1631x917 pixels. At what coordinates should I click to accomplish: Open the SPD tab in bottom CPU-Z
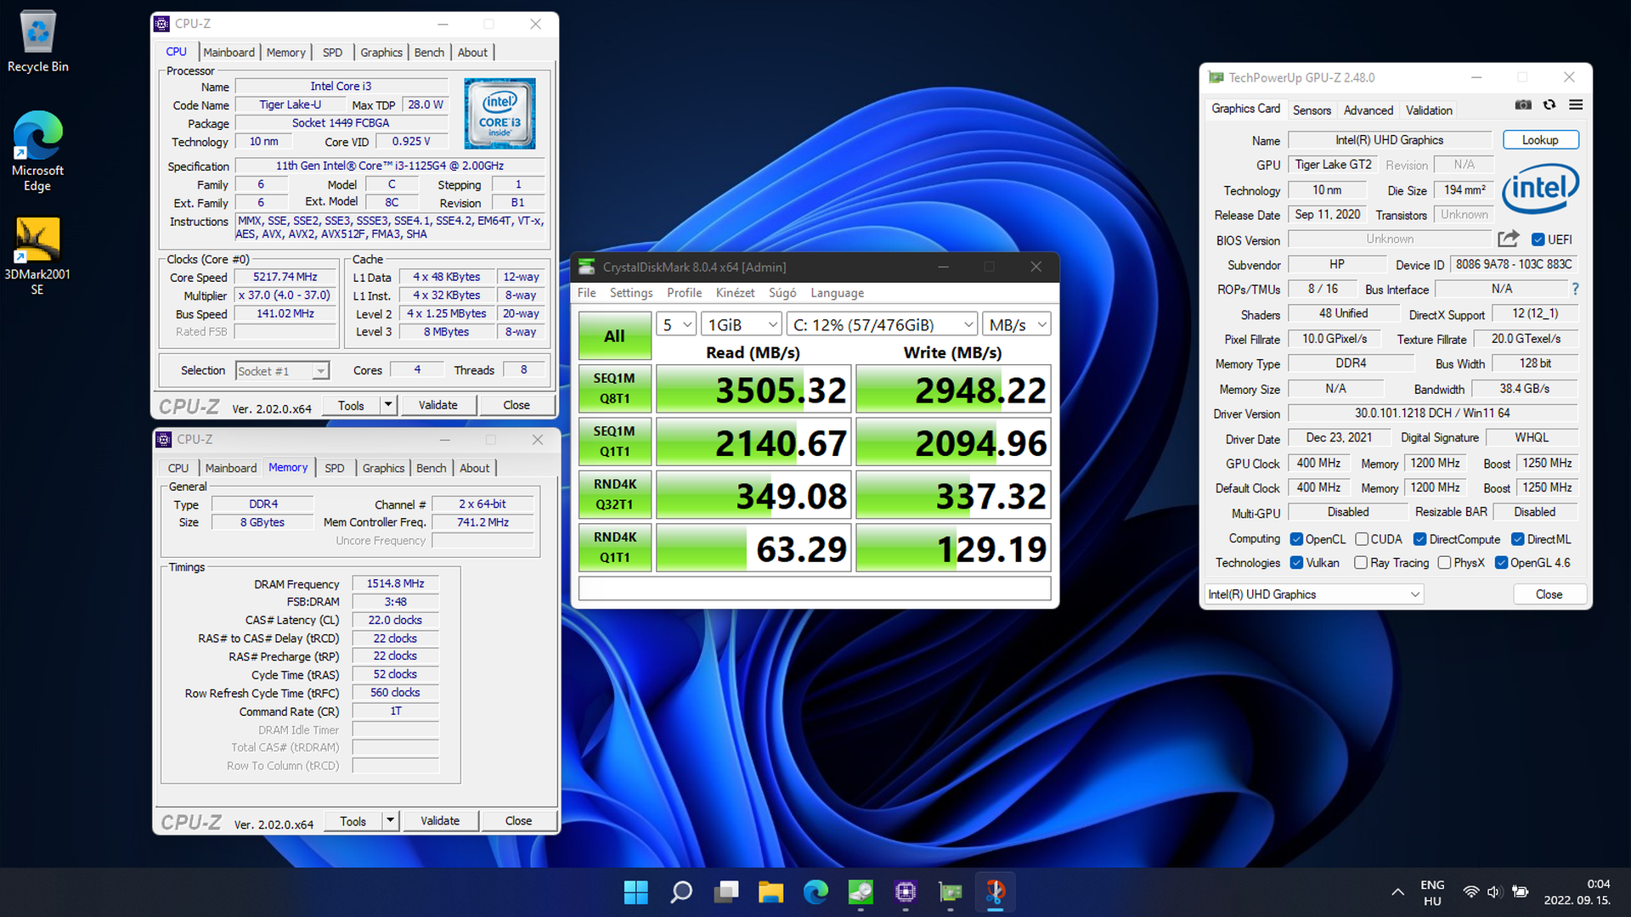(335, 469)
